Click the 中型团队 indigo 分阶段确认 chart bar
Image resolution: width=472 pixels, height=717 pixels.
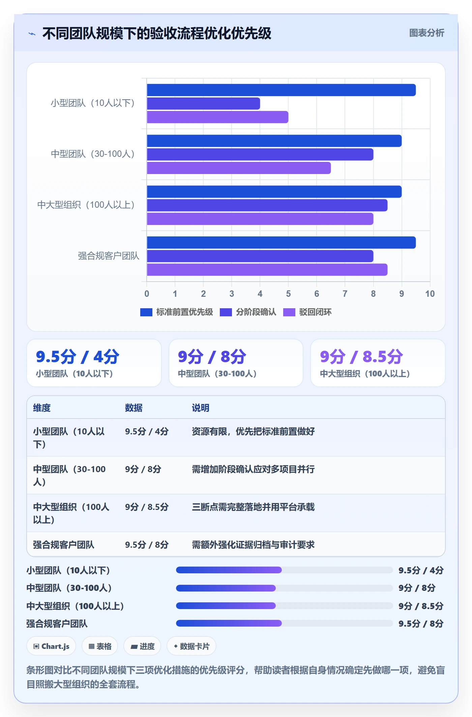click(x=260, y=154)
